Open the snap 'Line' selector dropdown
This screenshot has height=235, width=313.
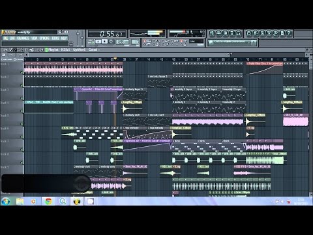click(196, 41)
